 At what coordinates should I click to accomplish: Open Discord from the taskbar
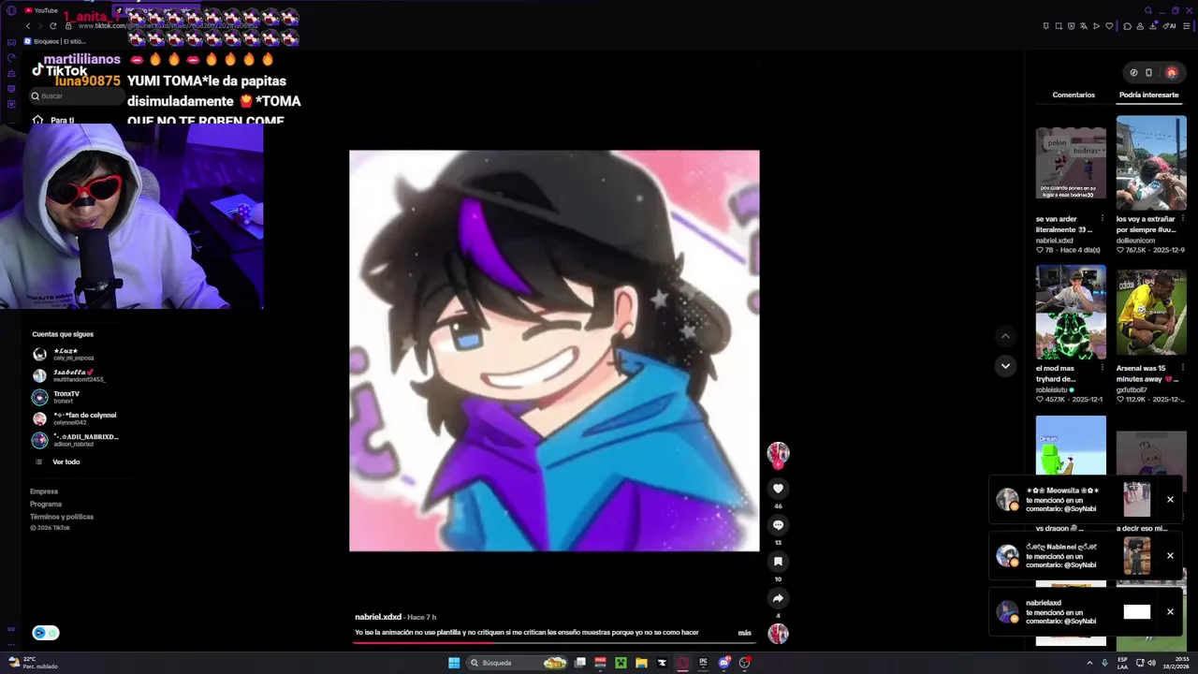724,663
